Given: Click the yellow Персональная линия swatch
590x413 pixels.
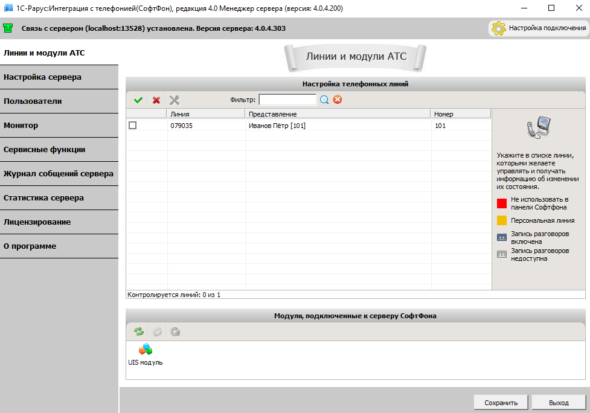Looking at the screenshot, I should point(502,220).
